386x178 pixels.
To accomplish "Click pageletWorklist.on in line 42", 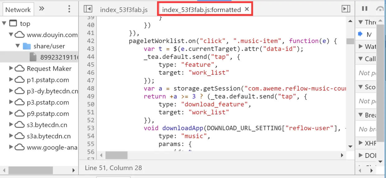I will 162,41.
